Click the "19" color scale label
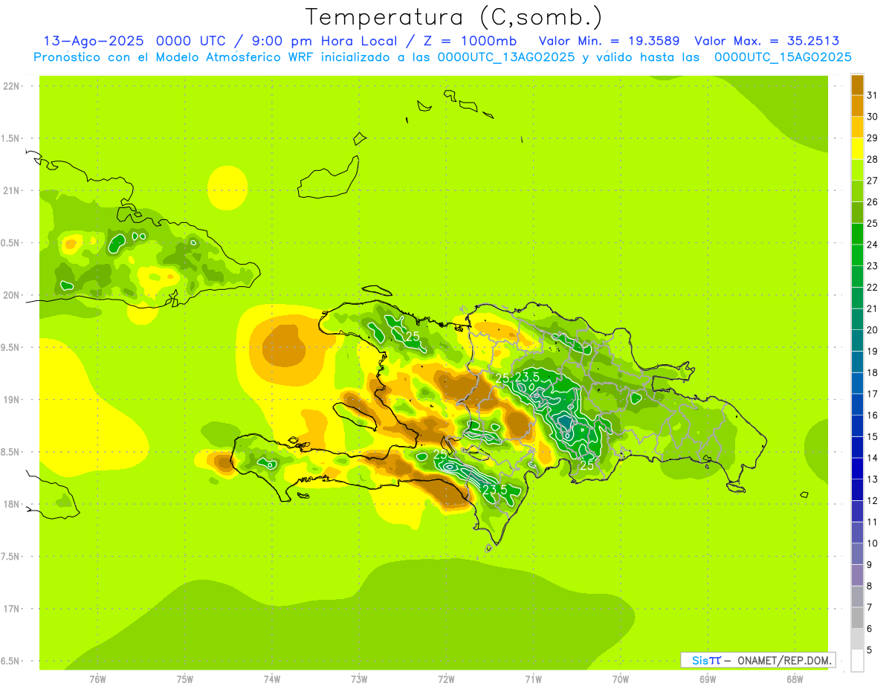 coord(872,351)
